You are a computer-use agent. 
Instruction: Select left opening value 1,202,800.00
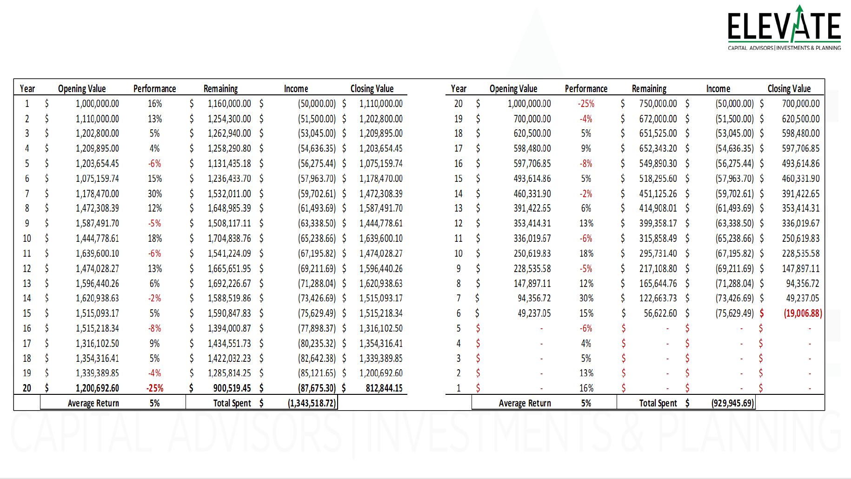coord(97,133)
